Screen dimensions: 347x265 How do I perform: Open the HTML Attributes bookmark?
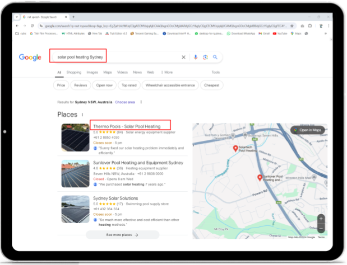pos(73,34)
